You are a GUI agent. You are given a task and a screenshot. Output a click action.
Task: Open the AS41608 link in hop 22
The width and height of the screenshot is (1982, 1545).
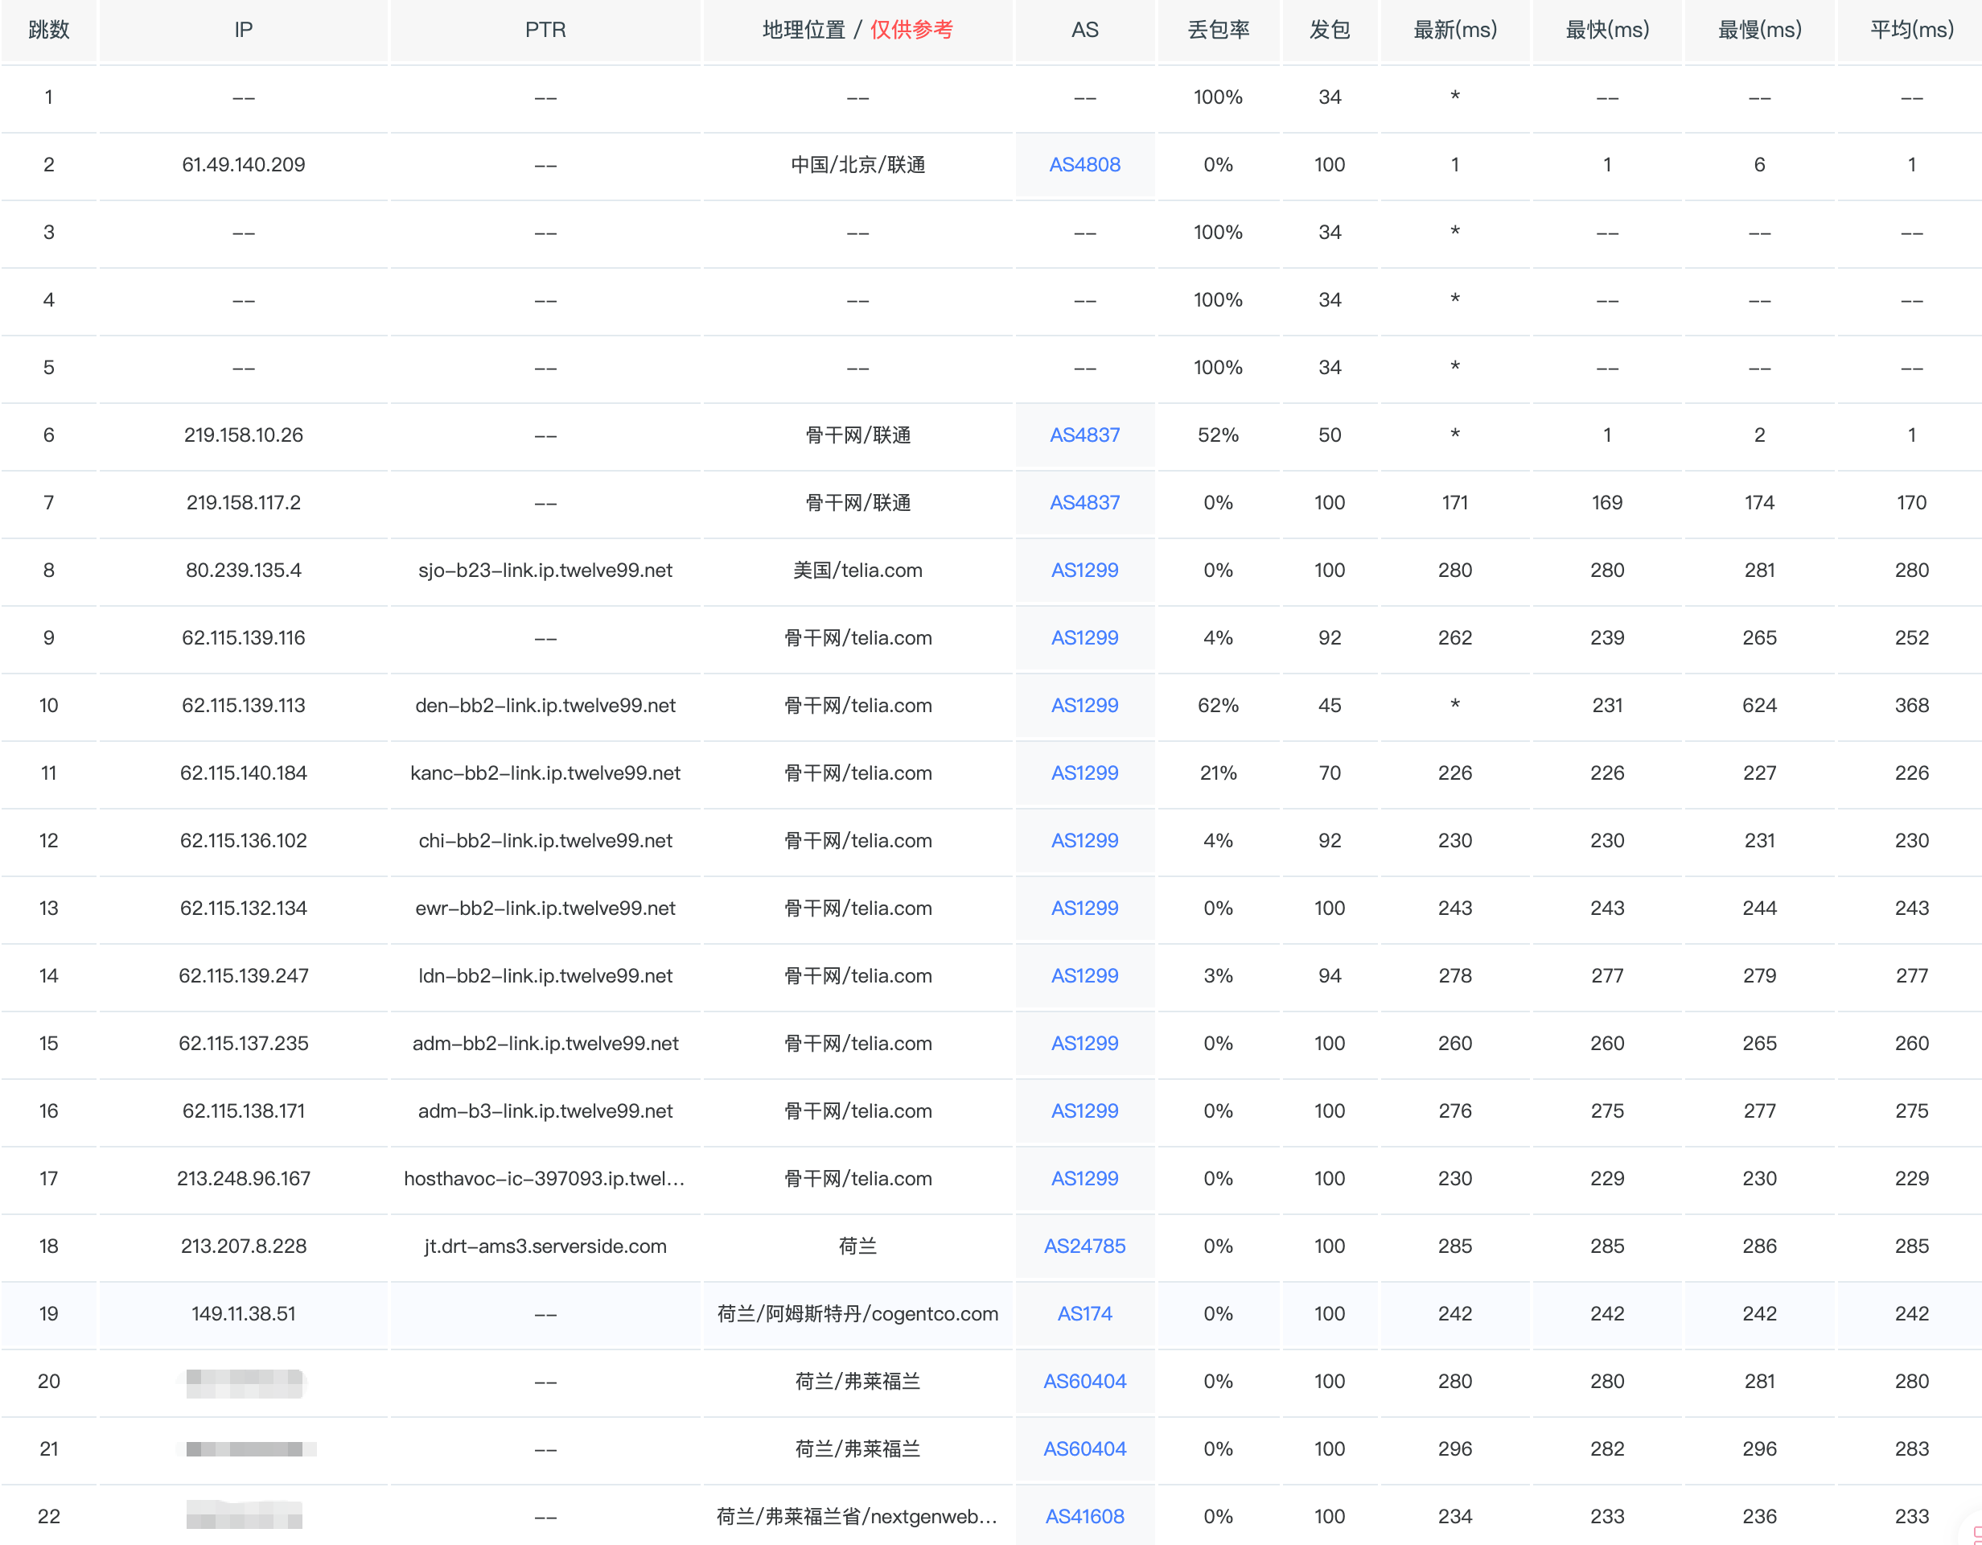(1084, 1516)
